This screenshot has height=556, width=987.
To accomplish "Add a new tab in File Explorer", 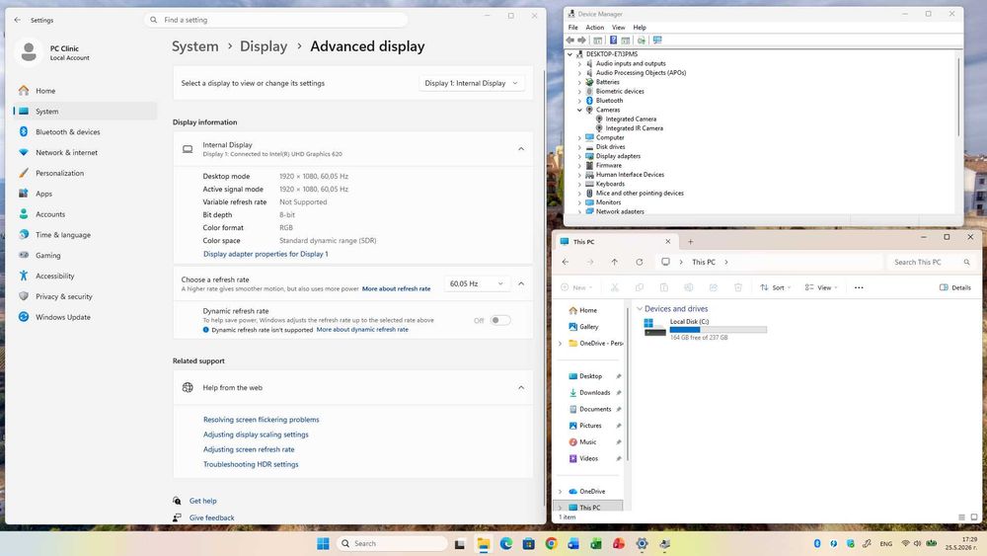I will (x=691, y=242).
